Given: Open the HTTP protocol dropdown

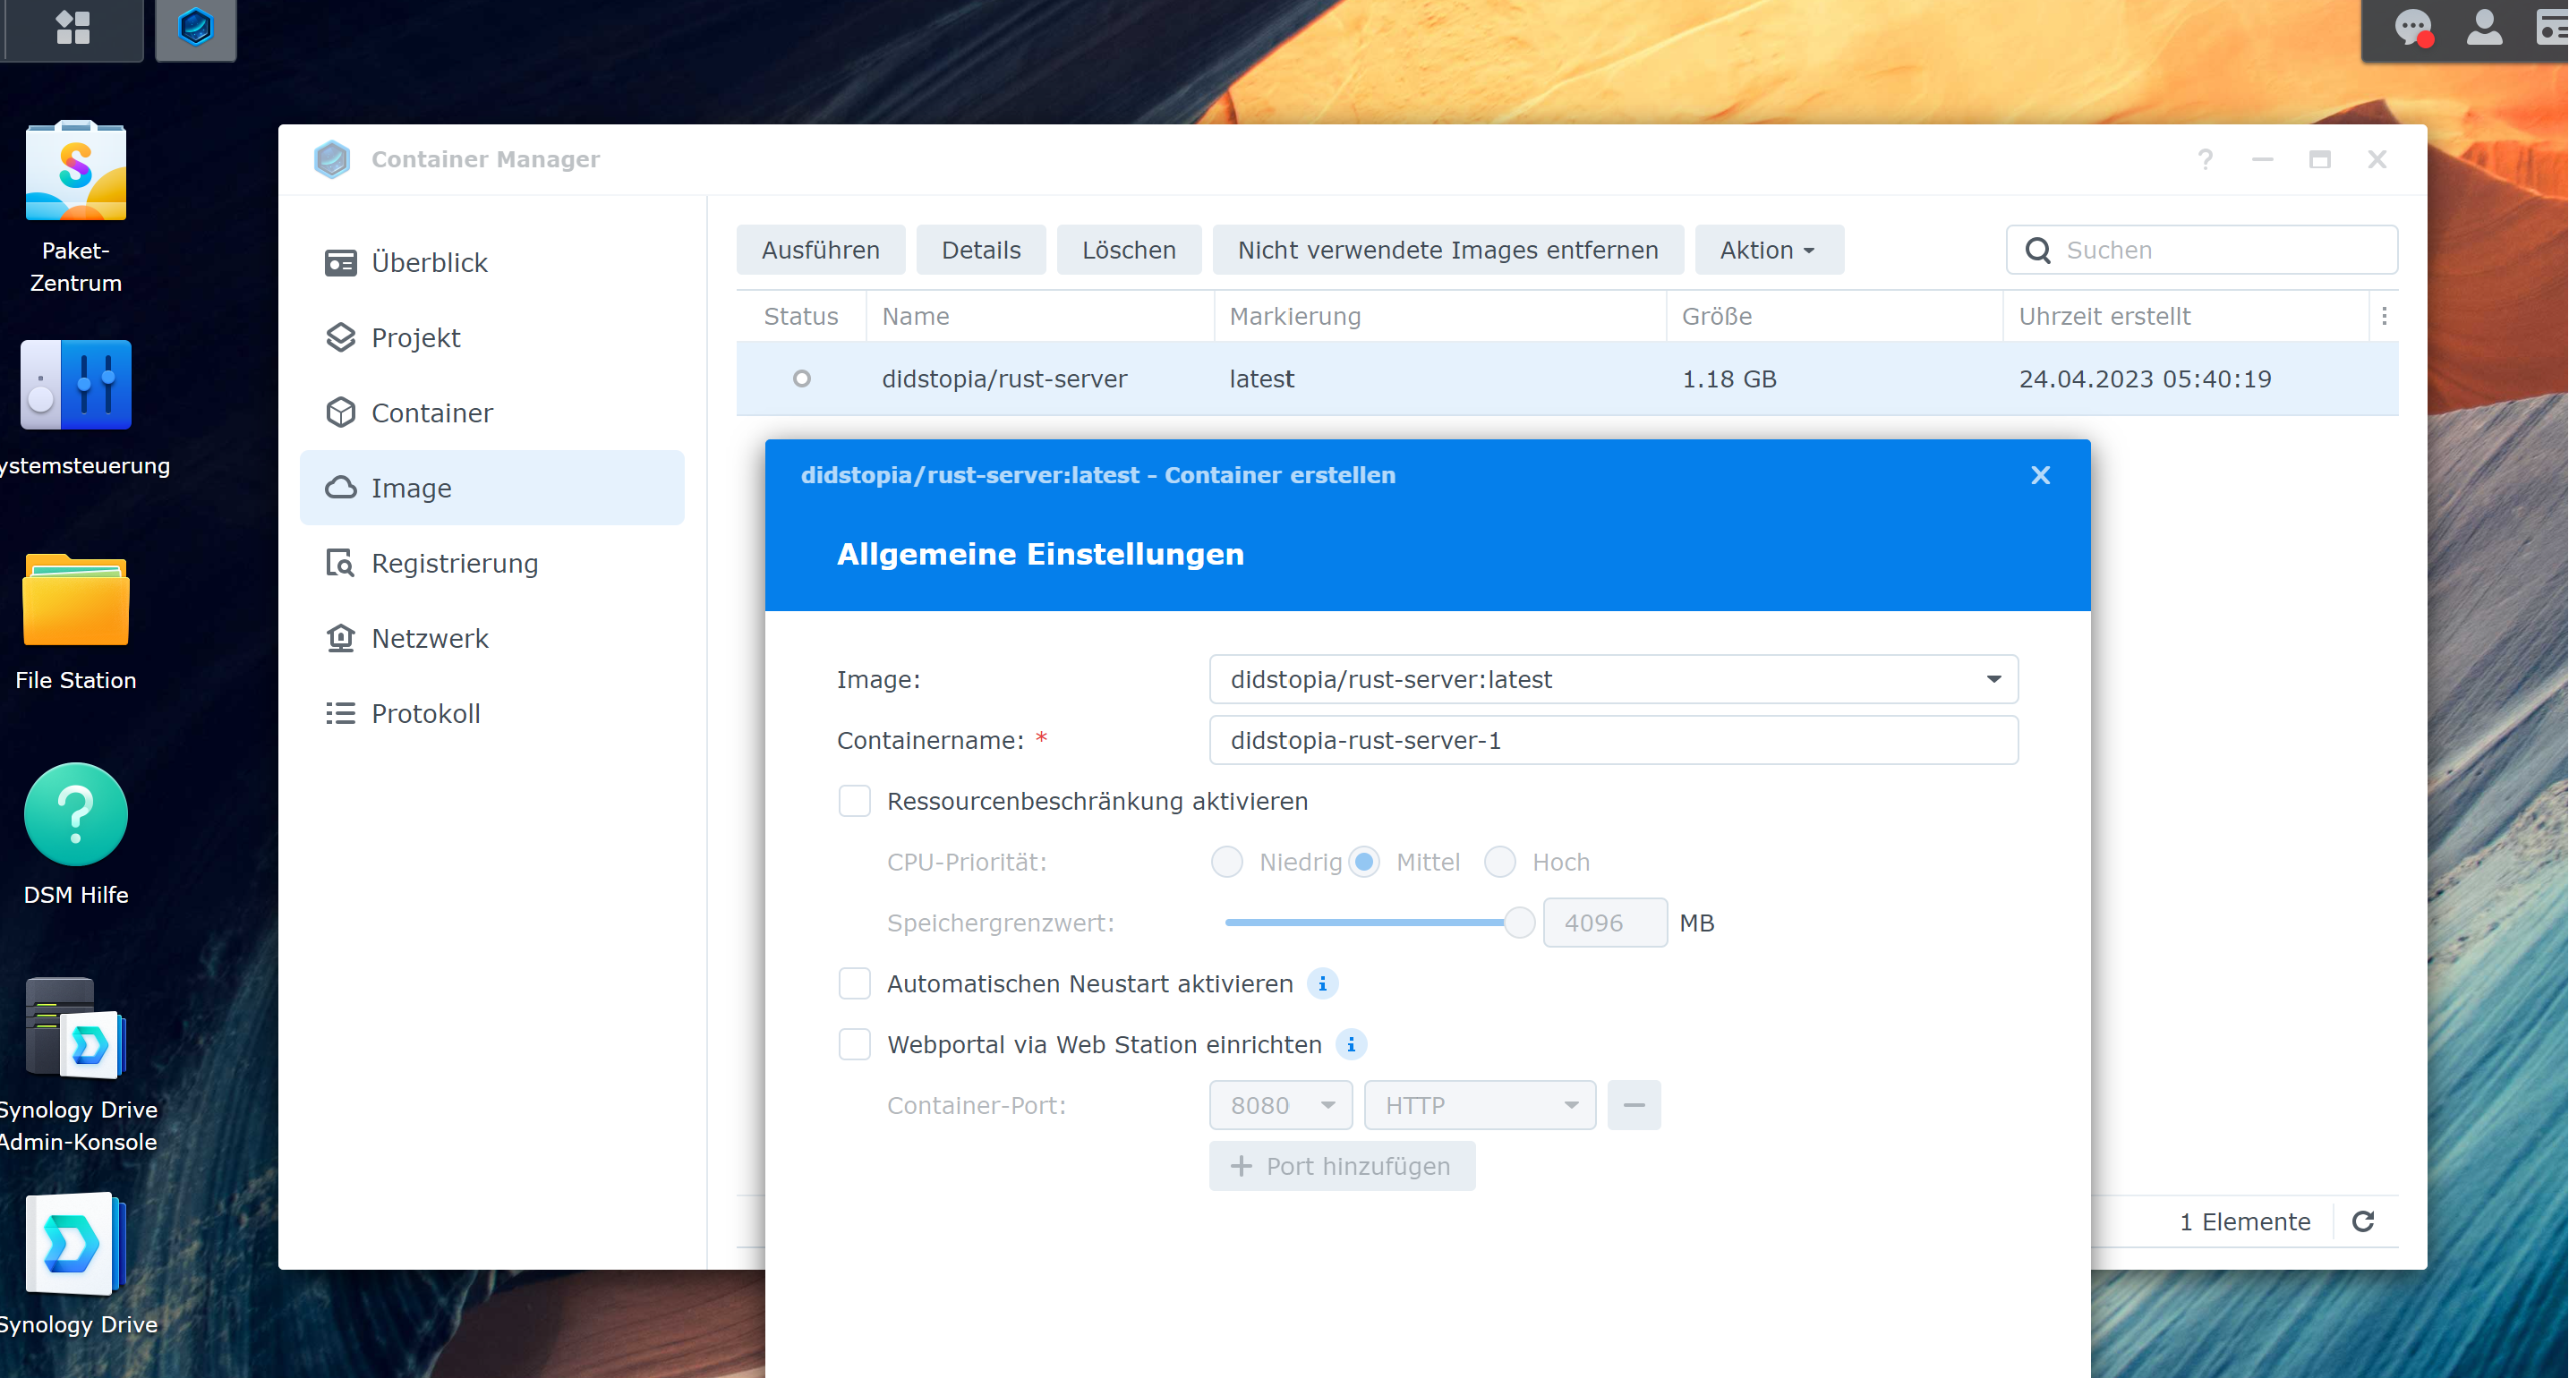Looking at the screenshot, I should coord(1480,1106).
